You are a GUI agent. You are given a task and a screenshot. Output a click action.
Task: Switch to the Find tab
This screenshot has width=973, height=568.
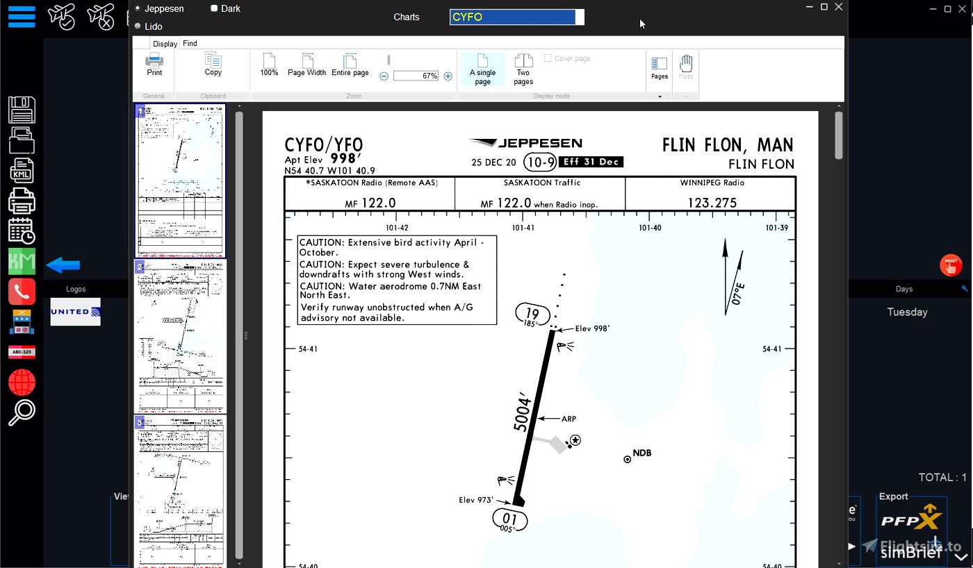(190, 43)
